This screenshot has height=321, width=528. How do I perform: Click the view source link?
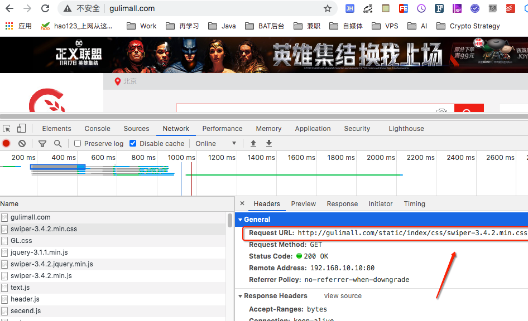343,296
